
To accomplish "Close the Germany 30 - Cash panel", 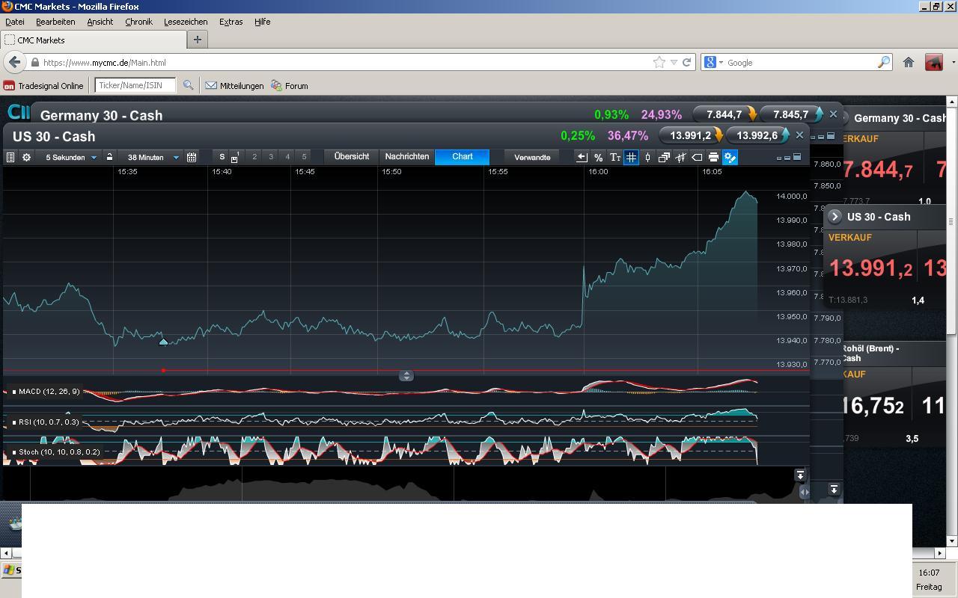I will click(833, 114).
